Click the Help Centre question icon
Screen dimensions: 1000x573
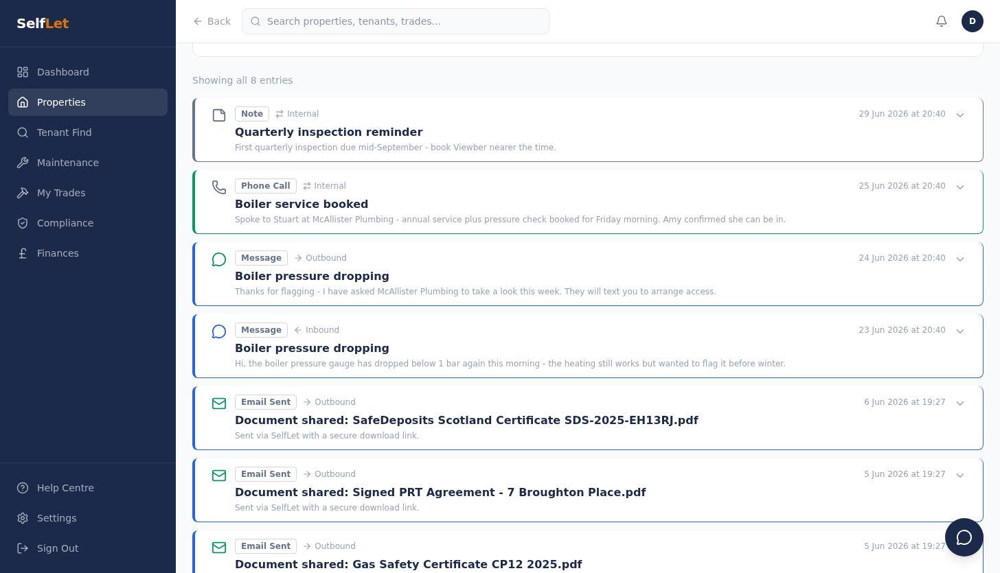23,488
